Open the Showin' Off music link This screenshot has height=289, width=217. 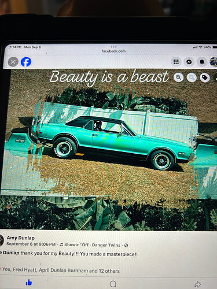click(76, 244)
